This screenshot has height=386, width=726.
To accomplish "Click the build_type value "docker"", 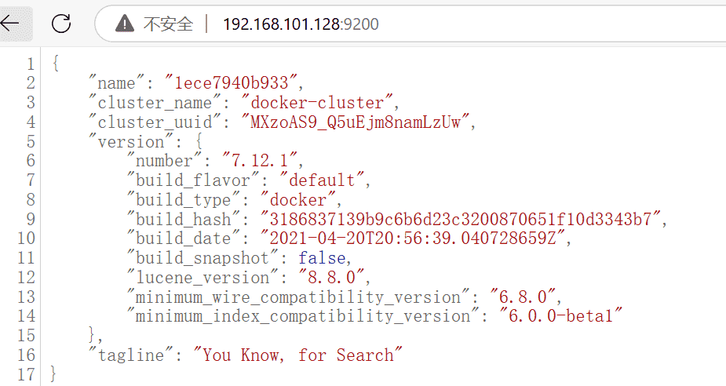I will (299, 200).
